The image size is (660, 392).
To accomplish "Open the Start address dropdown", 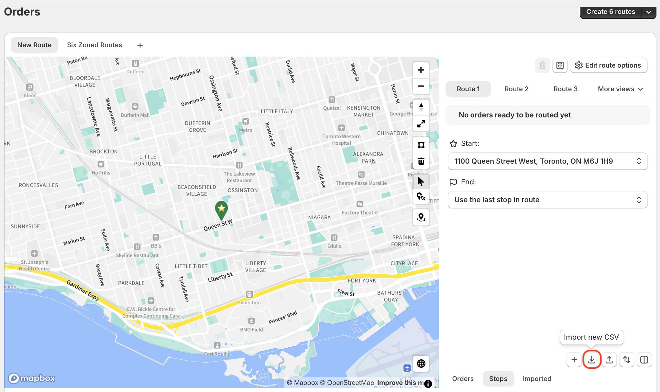I will [x=547, y=161].
